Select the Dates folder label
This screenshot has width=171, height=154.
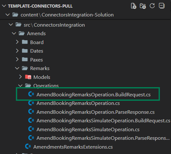pyautogui.click(x=37, y=51)
